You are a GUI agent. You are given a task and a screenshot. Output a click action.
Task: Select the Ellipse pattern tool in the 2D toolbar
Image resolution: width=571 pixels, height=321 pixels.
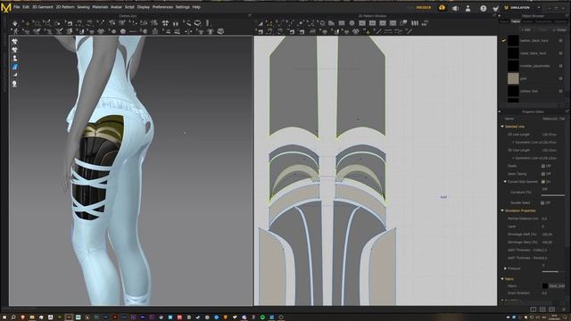click(352, 23)
